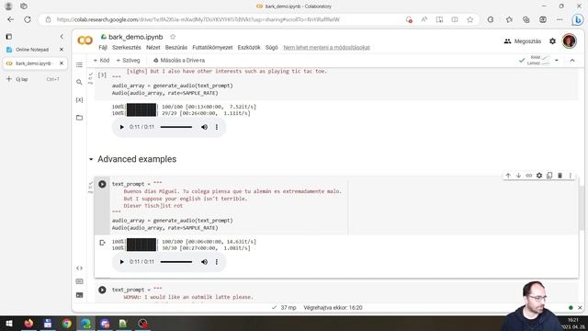Image resolution: width=588 pixels, height=331 pixels.
Task: Open first audio player's more options
Action: 217,127
